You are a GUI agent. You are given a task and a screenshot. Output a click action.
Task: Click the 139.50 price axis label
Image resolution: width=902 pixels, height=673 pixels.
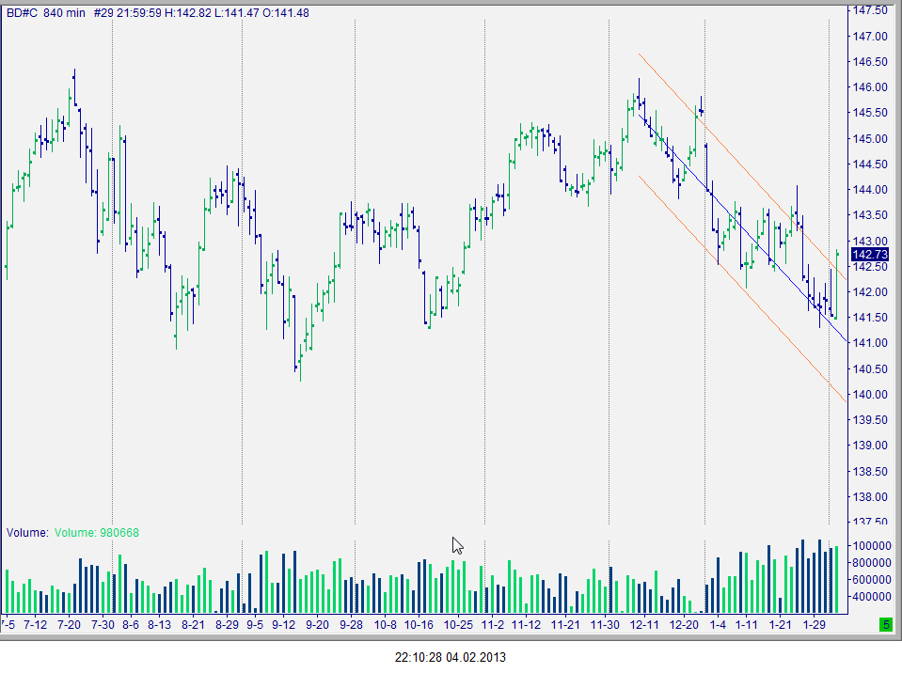click(x=870, y=420)
